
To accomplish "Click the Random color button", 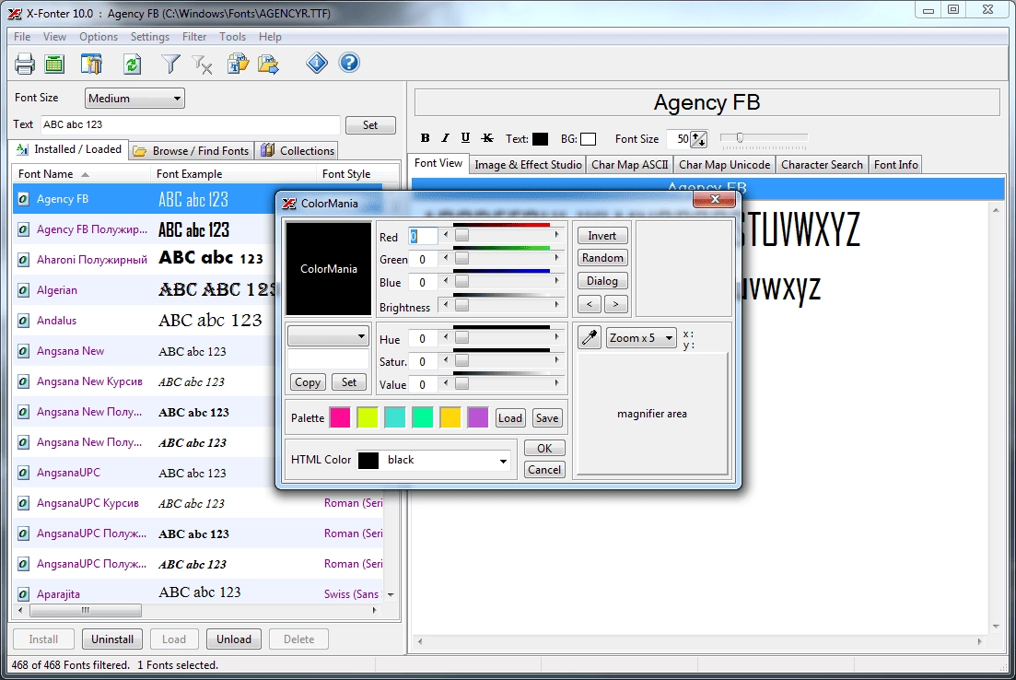I will 601,258.
